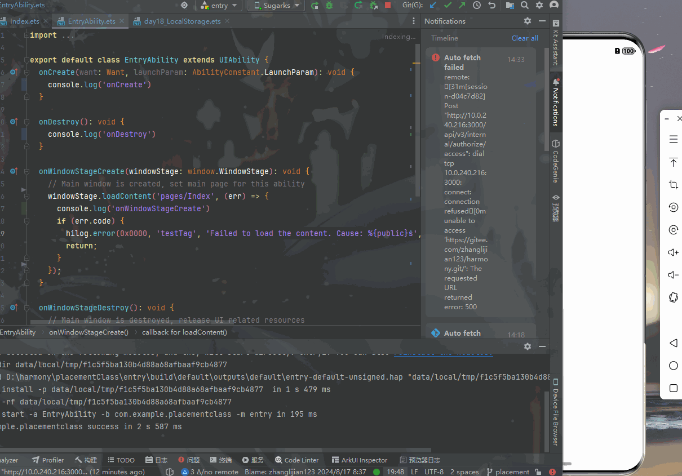Image resolution: width=682 pixels, height=476 pixels.
Task: Open the ArkUI Inspector tool window
Action: click(x=360, y=460)
